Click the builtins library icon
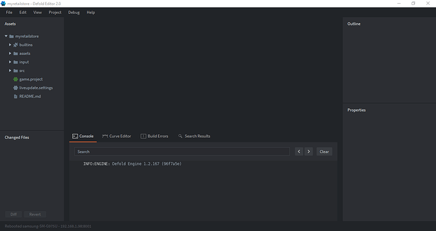The image size is (436, 231). point(16,45)
